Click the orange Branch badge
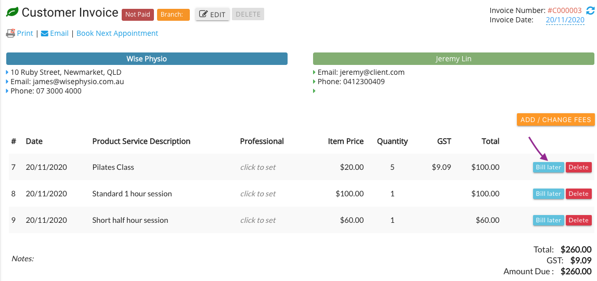597x281 pixels. pyautogui.click(x=173, y=15)
